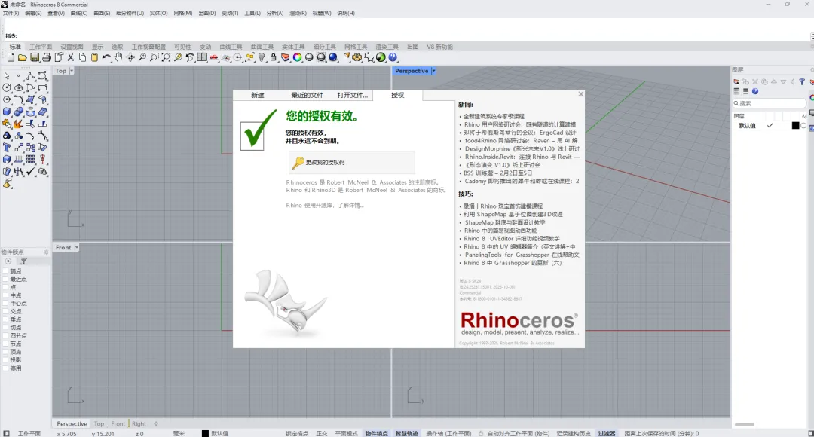Click the Zoom extents icon

[166, 57]
